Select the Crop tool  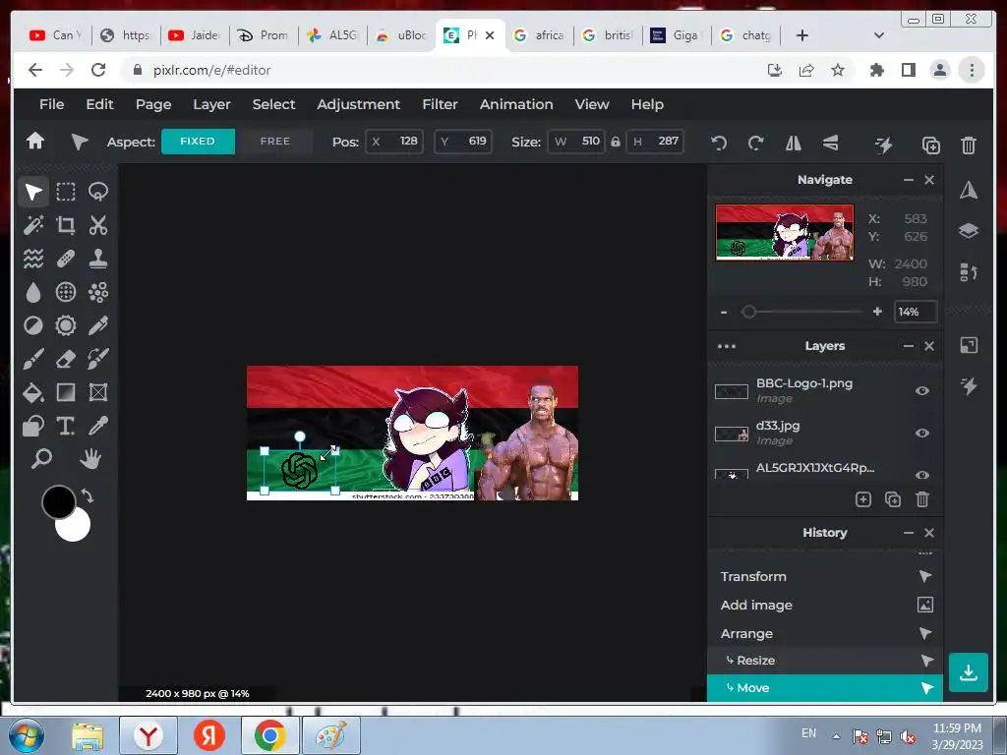pos(66,225)
